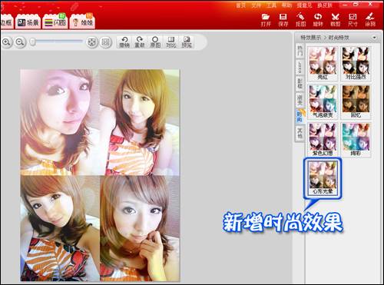Click the fit-to-window round button
This screenshot has height=285, width=384.
click(x=92, y=42)
